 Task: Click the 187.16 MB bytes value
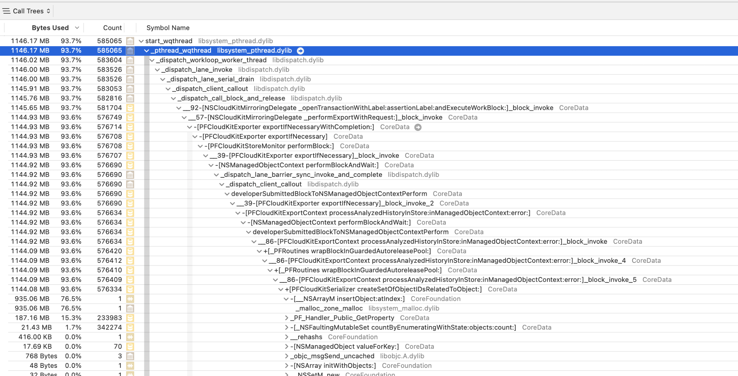click(x=32, y=318)
